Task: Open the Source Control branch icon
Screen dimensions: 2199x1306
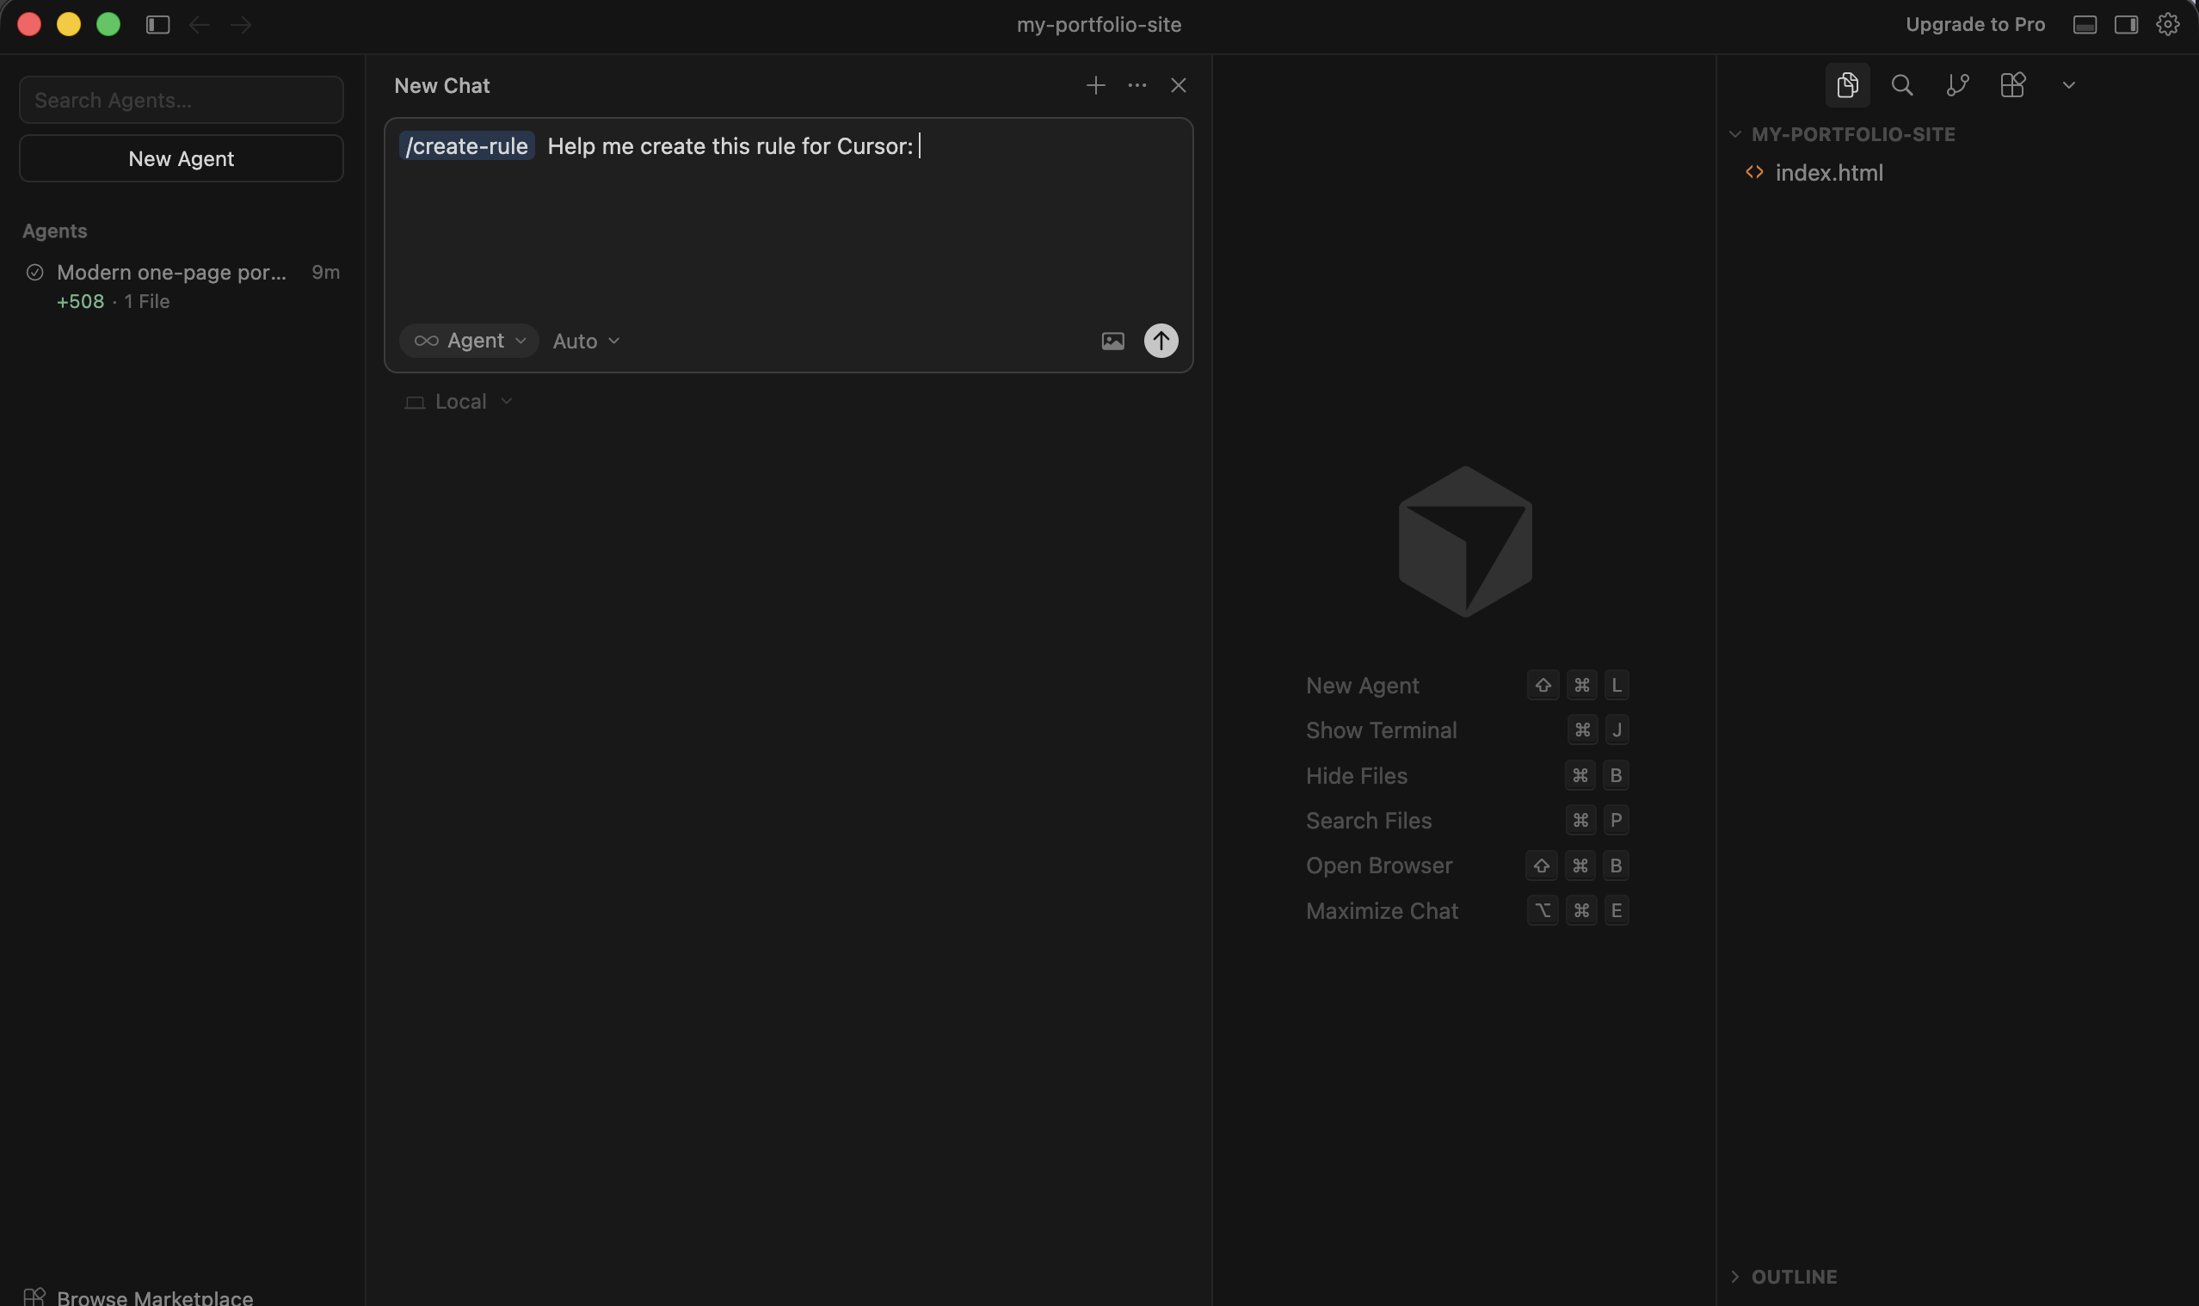Action: (1957, 84)
